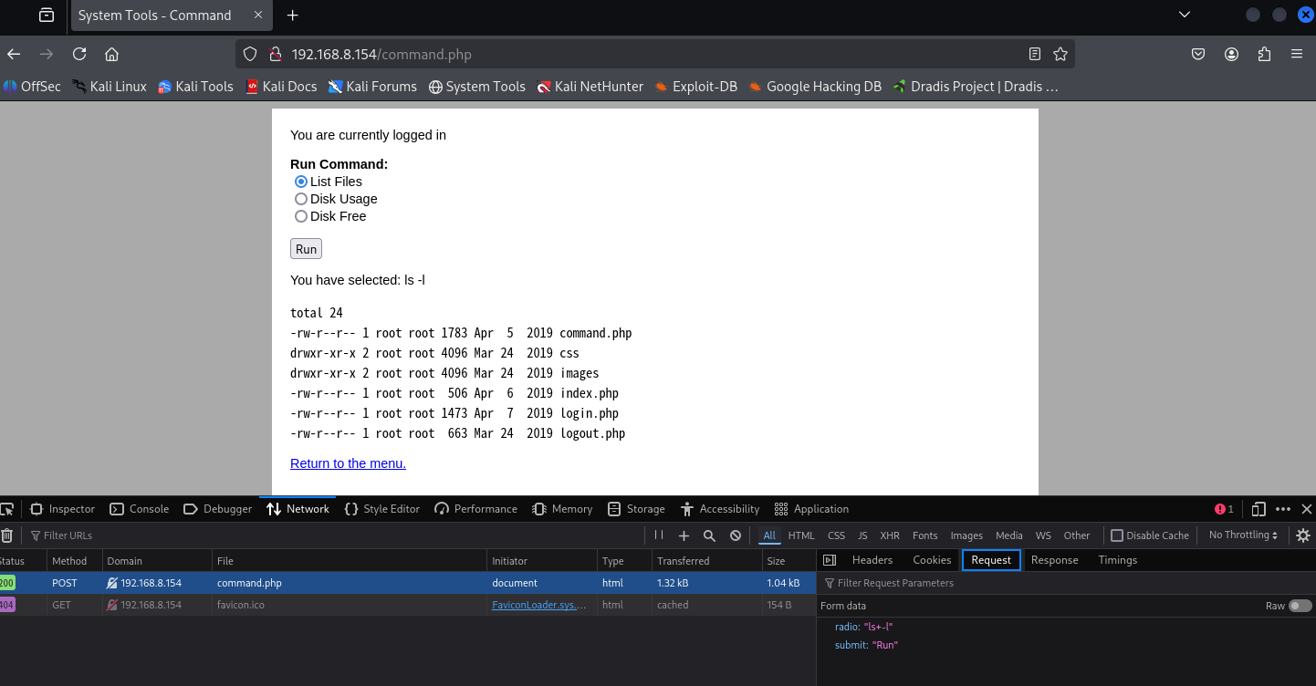Expand the list all tabs chevron

[1185, 15]
